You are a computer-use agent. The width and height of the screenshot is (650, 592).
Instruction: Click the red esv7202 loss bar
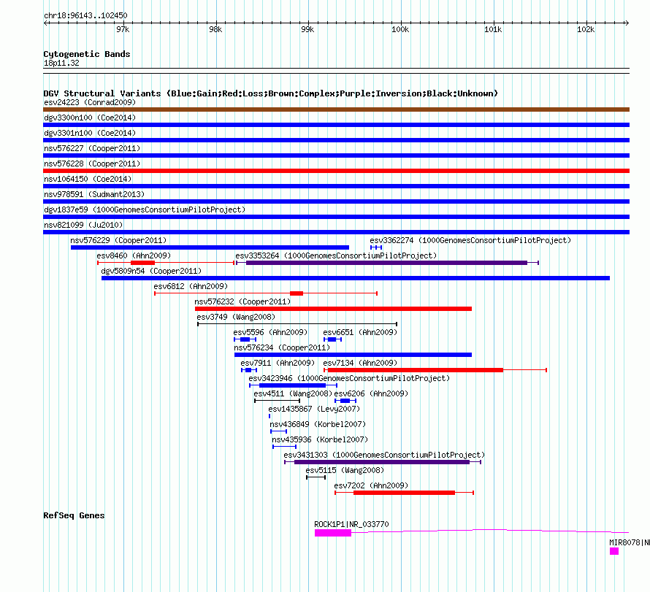coord(404,493)
